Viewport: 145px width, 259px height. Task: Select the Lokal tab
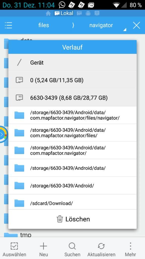pos(64,13)
